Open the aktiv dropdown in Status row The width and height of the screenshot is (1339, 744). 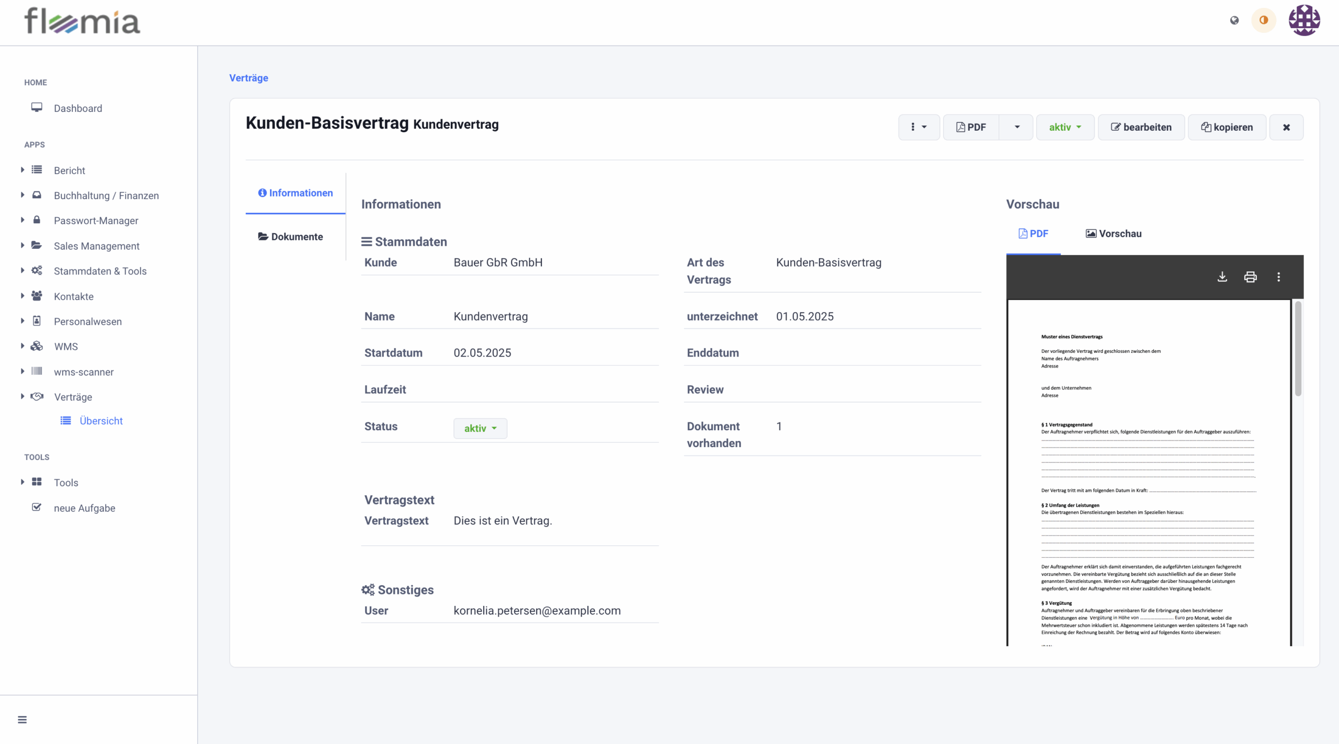(x=480, y=428)
